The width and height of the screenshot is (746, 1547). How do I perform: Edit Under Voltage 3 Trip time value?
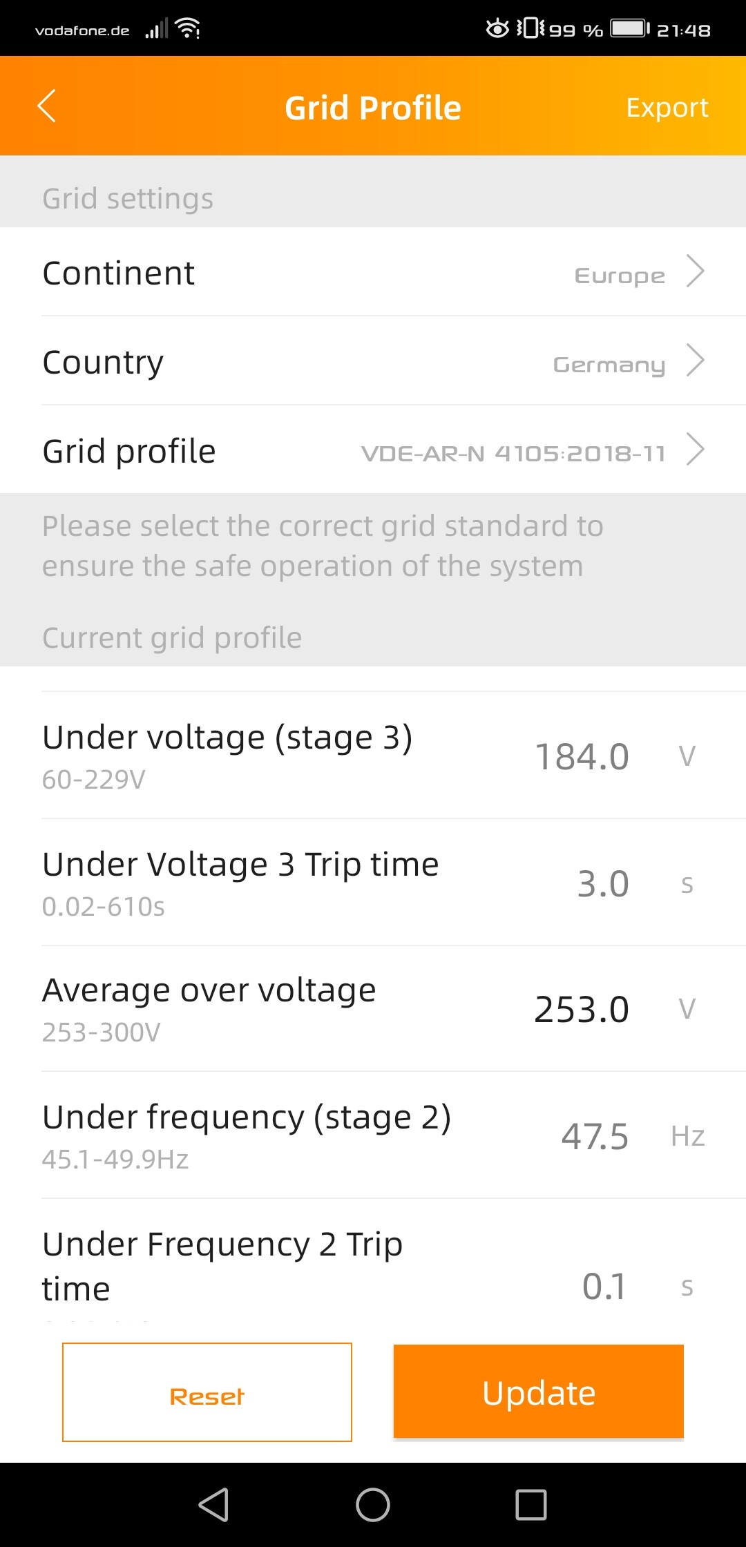[603, 883]
